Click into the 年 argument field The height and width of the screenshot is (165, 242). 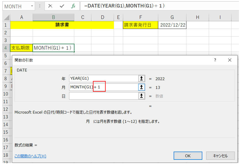103,79
